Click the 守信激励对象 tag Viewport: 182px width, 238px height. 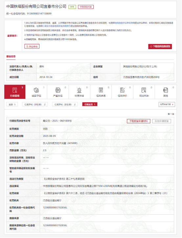(x=86, y=7)
